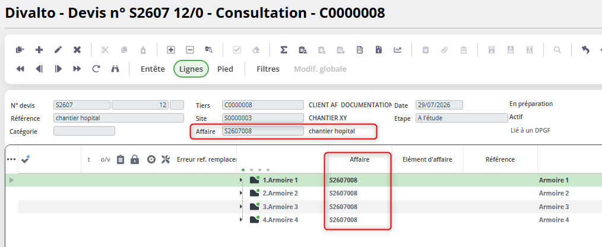Click the gear column header icon
The width and height of the screenshot is (602, 247).
[x=151, y=159]
